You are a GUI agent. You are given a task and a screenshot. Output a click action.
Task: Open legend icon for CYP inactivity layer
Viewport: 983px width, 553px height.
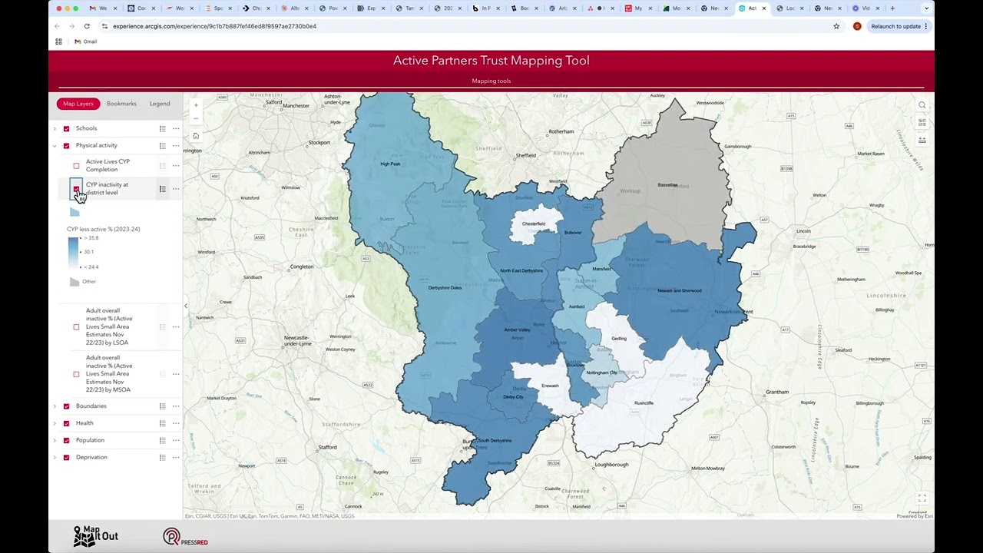pyautogui.click(x=162, y=188)
